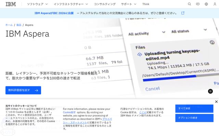Click external link icon in banner
This screenshot has width=219, height=136.
(183, 13)
